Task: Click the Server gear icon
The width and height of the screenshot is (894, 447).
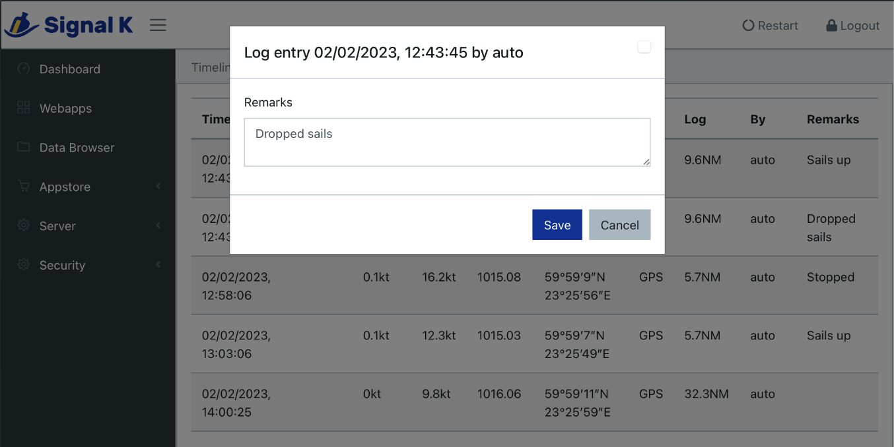Action: click(24, 225)
